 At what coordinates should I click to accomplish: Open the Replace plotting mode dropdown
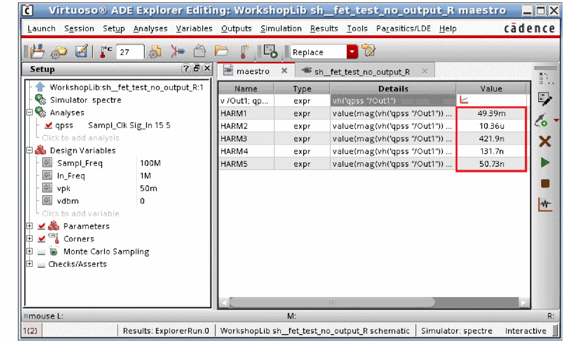point(352,52)
